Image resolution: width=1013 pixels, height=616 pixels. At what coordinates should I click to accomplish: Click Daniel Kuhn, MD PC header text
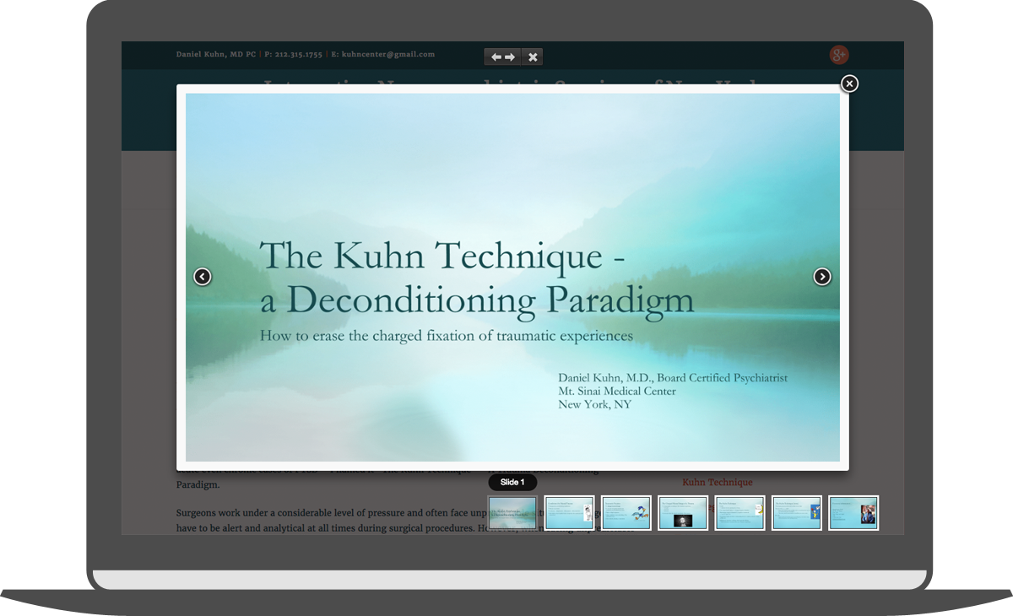click(215, 54)
